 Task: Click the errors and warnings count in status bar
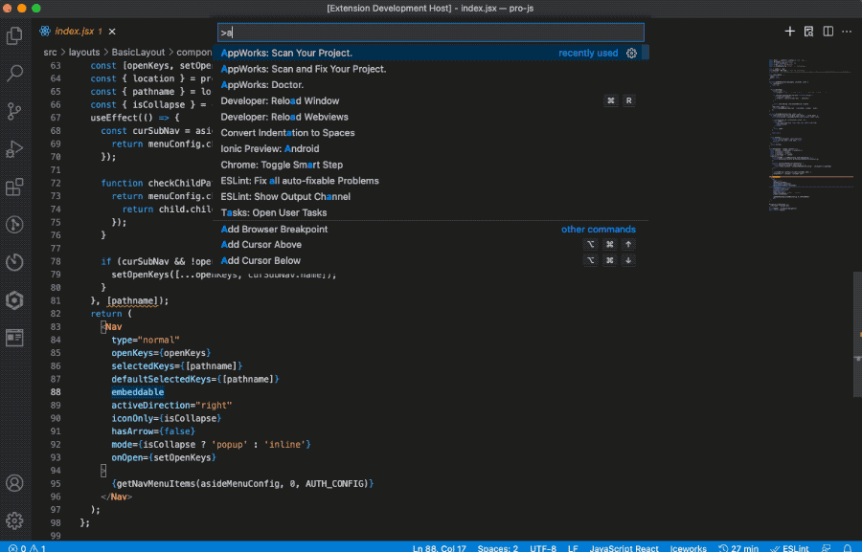(x=27, y=548)
